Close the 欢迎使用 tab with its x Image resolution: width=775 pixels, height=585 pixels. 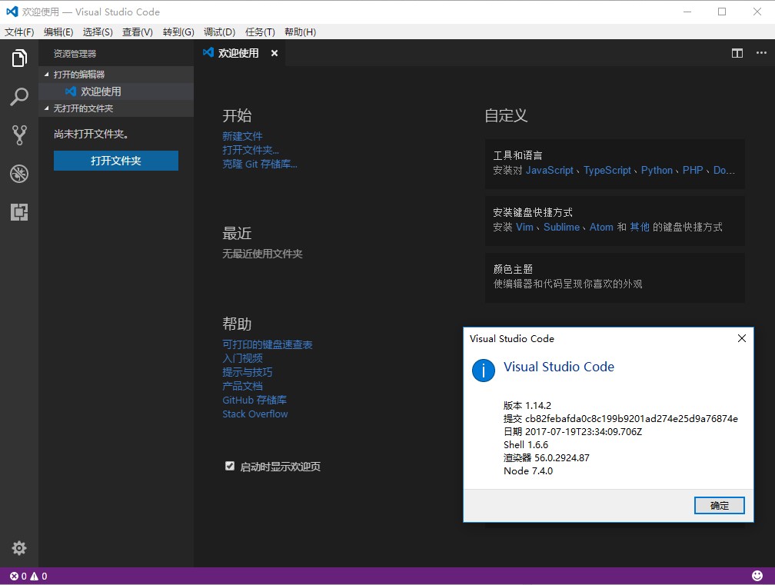[x=274, y=53]
